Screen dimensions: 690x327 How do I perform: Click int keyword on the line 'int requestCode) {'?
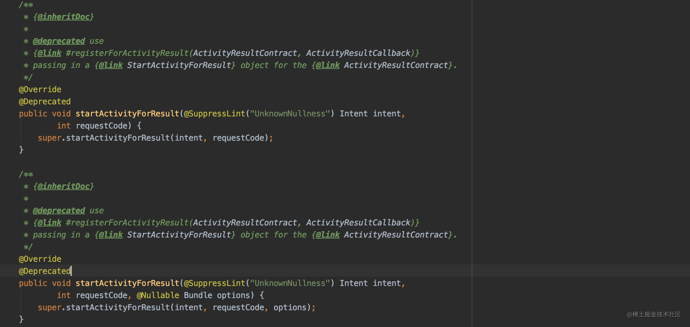64,126
